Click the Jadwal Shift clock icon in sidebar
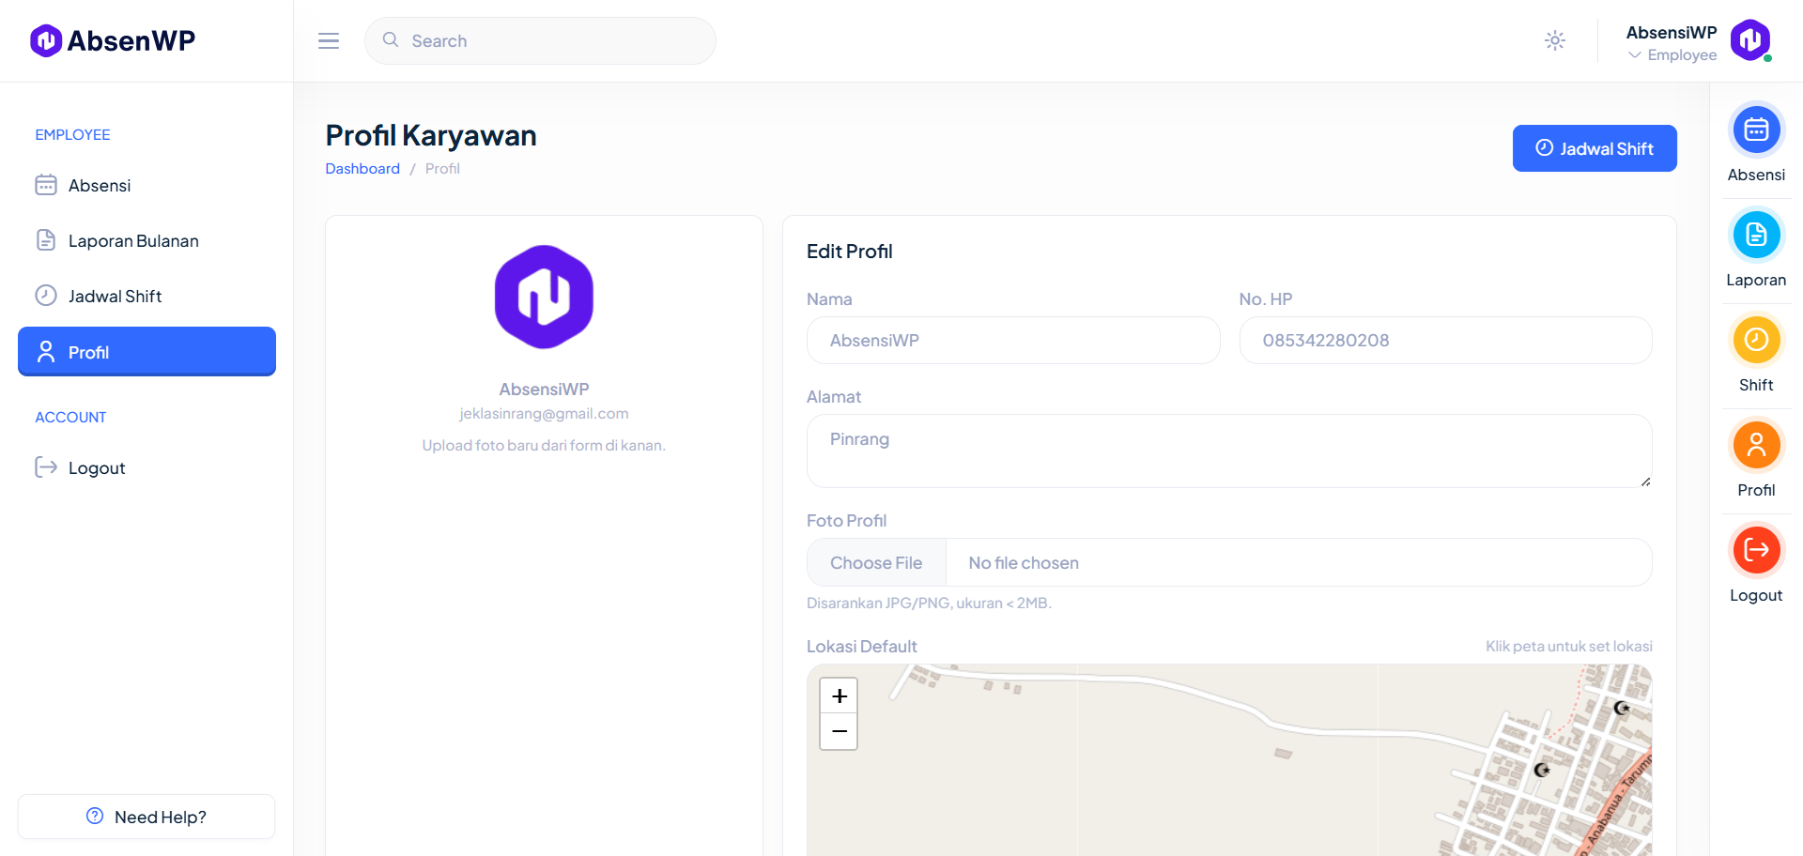The image size is (1803, 856). [x=47, y=295]
